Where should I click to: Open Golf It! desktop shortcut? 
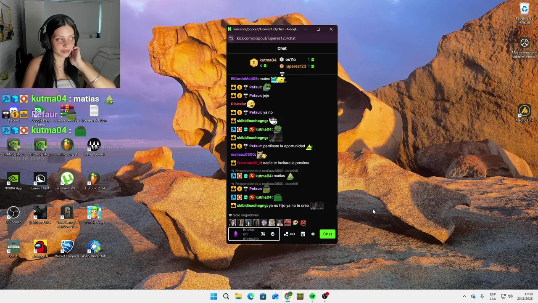click(13, 250)
